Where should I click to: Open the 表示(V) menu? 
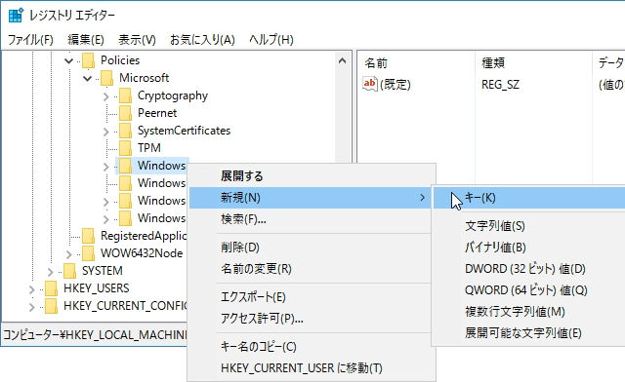click(137, 40)
